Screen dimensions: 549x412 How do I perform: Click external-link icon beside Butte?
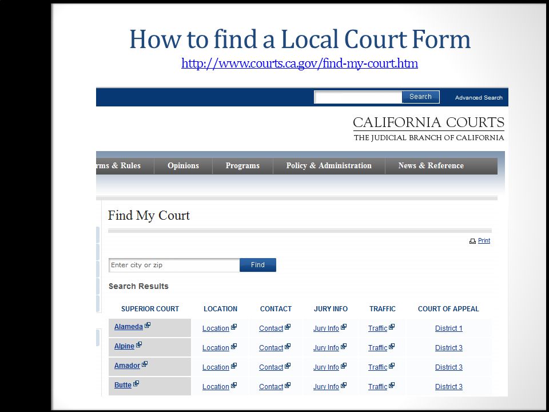(x=136, y=383)
